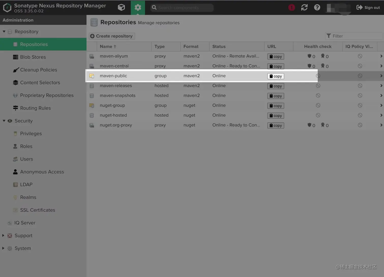This screenshot has height=277, width=384.
Task: Select Repositories in the sidebar
Action: 43,44
